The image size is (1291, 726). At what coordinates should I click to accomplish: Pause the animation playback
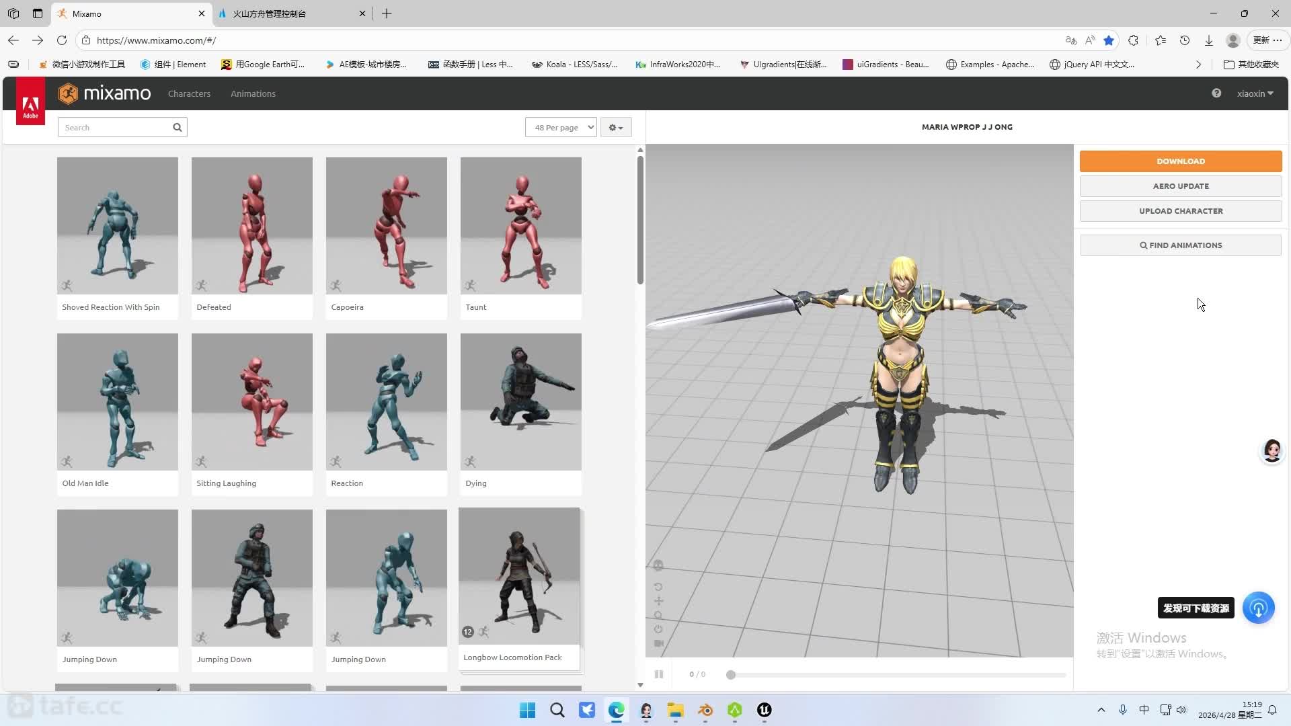(x=659, y=674)
